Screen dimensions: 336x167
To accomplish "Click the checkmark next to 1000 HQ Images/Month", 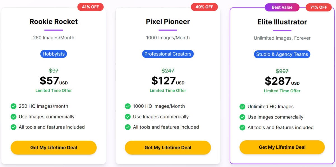I will pos(128,106).
